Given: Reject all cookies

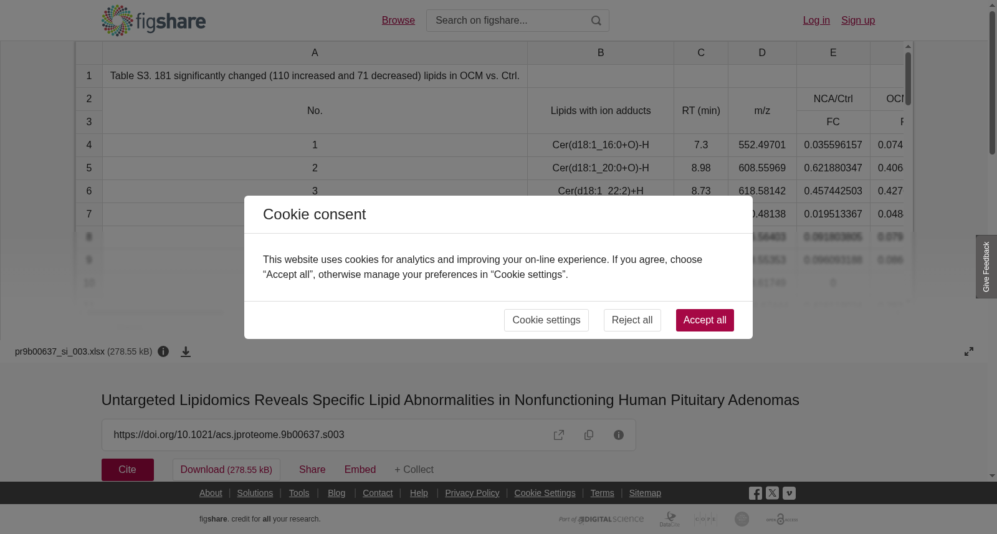Looking at the screenshot, I should 632,320.
